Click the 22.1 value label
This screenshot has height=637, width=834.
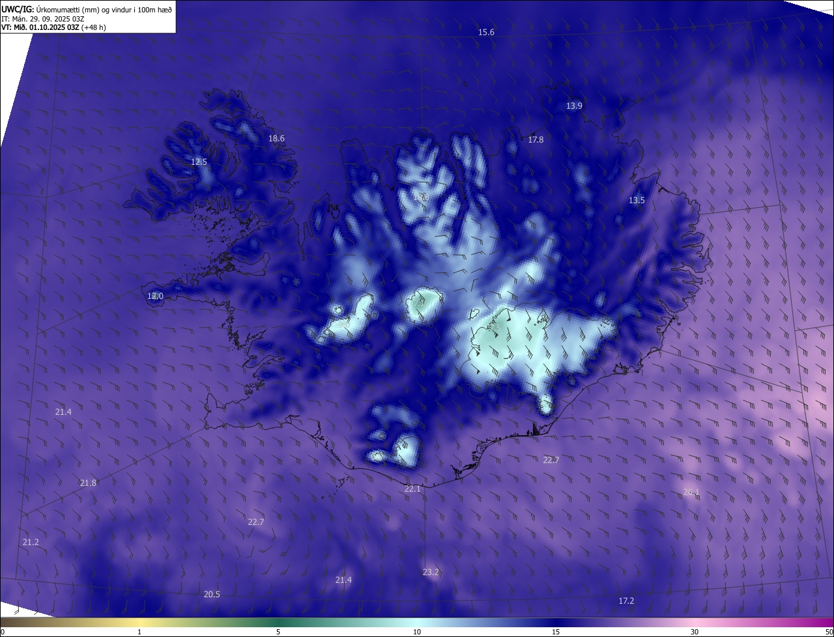coord(412,488)
